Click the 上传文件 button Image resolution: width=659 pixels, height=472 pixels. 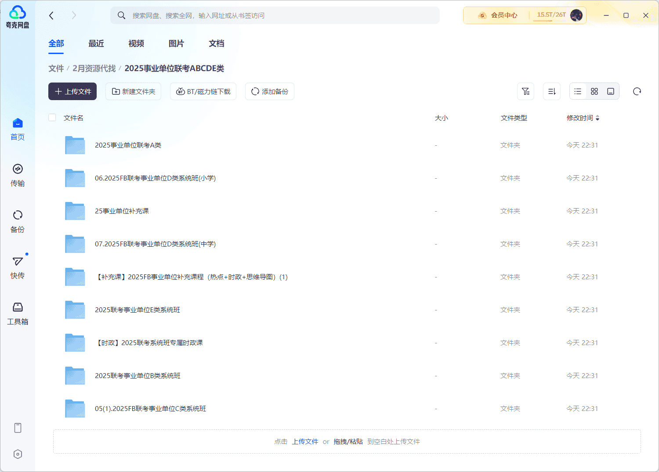click(x=72, y=91)
